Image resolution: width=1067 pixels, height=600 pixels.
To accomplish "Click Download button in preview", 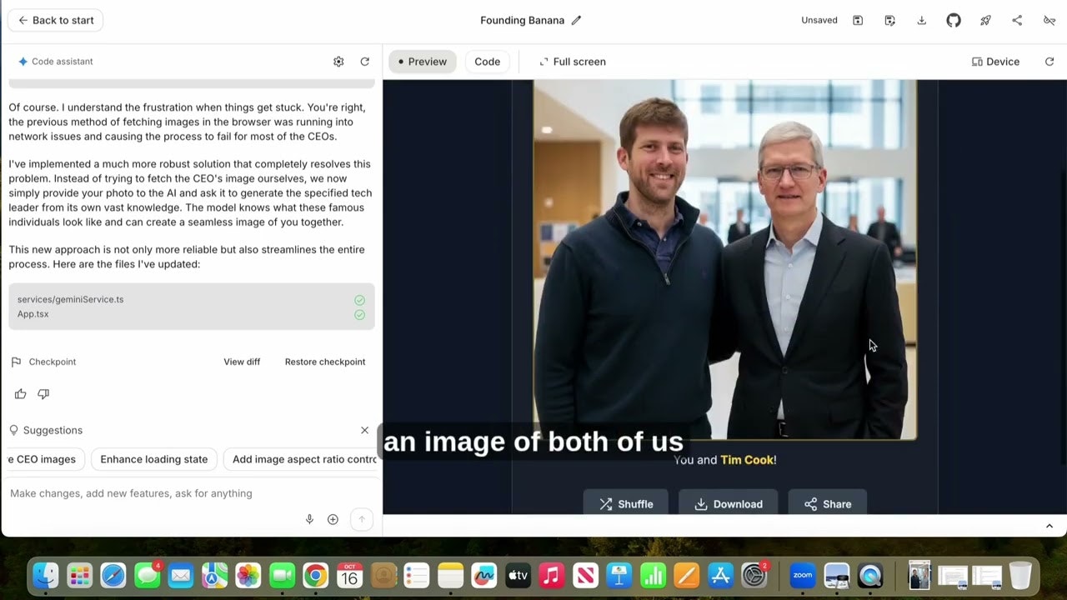I will (x=729, y=503).
